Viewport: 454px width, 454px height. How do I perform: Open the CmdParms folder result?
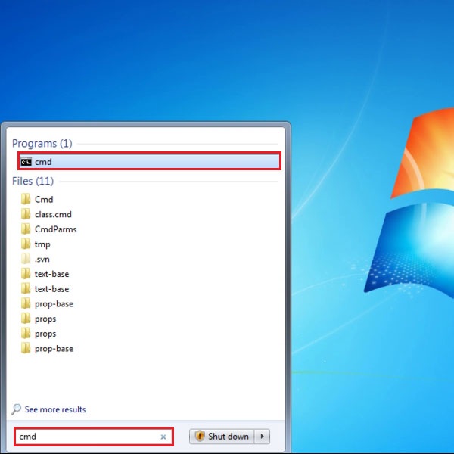pyautogui.click(x=48, y=229)
